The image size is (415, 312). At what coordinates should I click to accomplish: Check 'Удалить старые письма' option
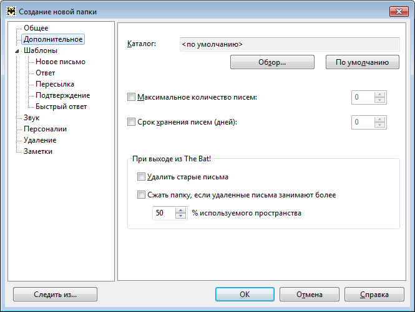(x=141, y=176)
